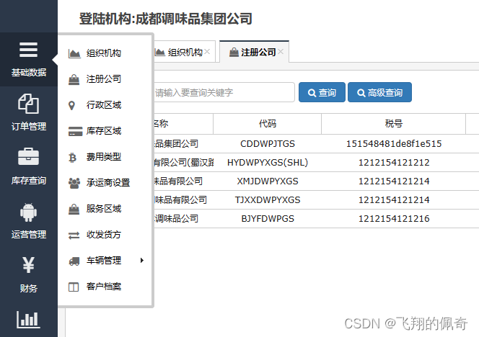Viewport: 479px width, 337px height.
Task: Click the name cell in CDDWPJTGS row
Action: tap(183, 143)
